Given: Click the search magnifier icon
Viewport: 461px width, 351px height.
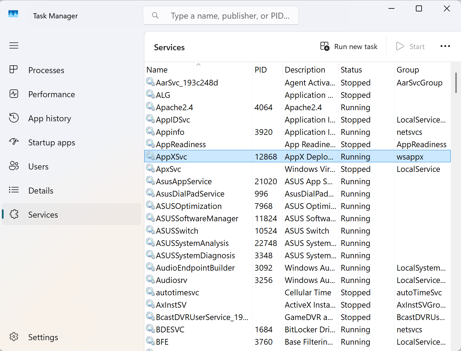Looking at the screenshot, I should [155, 15].
